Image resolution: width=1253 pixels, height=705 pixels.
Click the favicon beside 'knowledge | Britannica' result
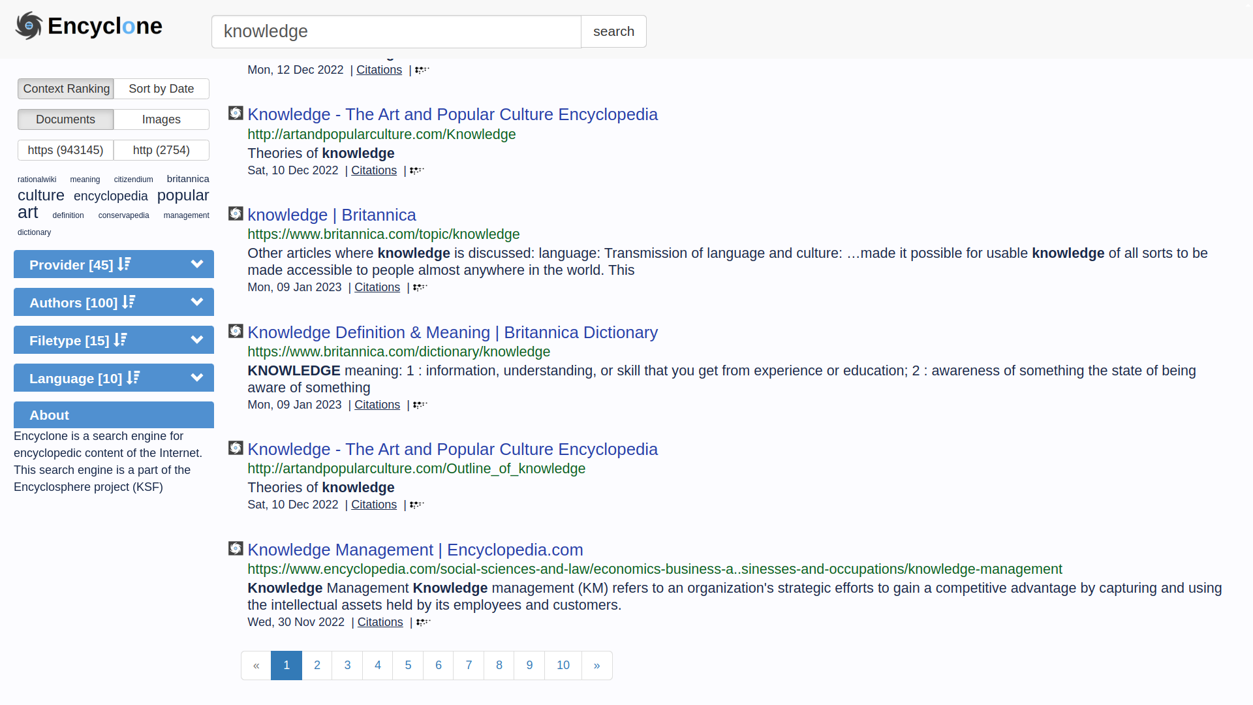[236, 213]
